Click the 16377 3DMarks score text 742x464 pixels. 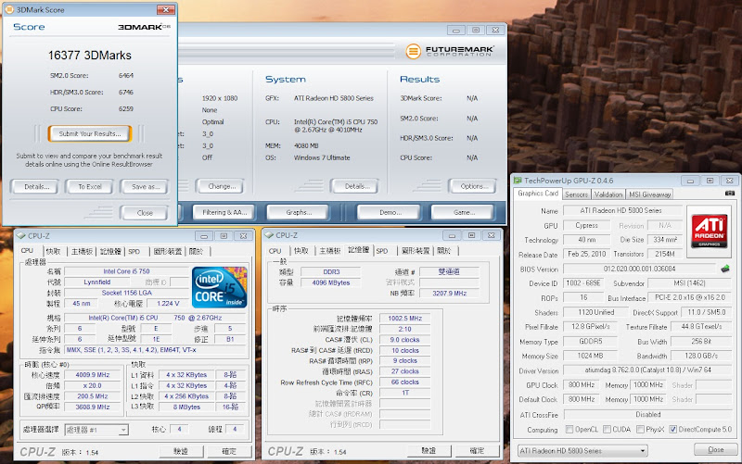(x=89, y=56)
